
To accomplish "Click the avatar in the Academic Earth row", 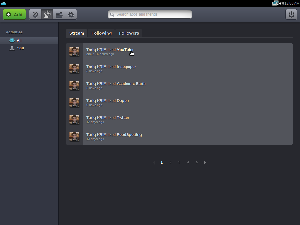I will click(74, 86).
